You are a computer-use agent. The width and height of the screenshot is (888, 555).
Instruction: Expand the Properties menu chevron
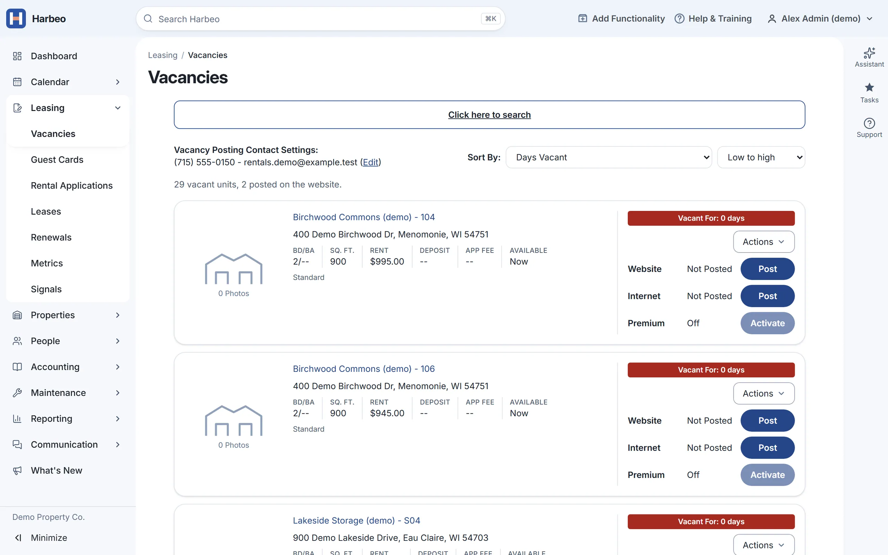coord(118,315)
